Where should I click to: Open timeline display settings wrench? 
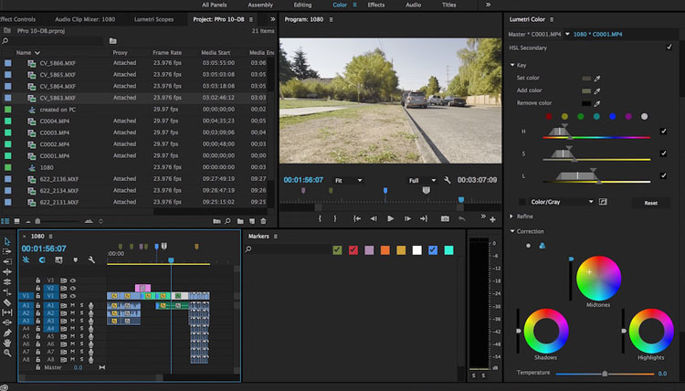(91, 260)
